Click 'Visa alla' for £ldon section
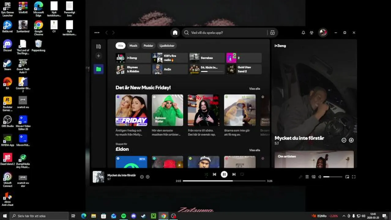The width and height of the screenshot is (391, 220). coord(255,150)
